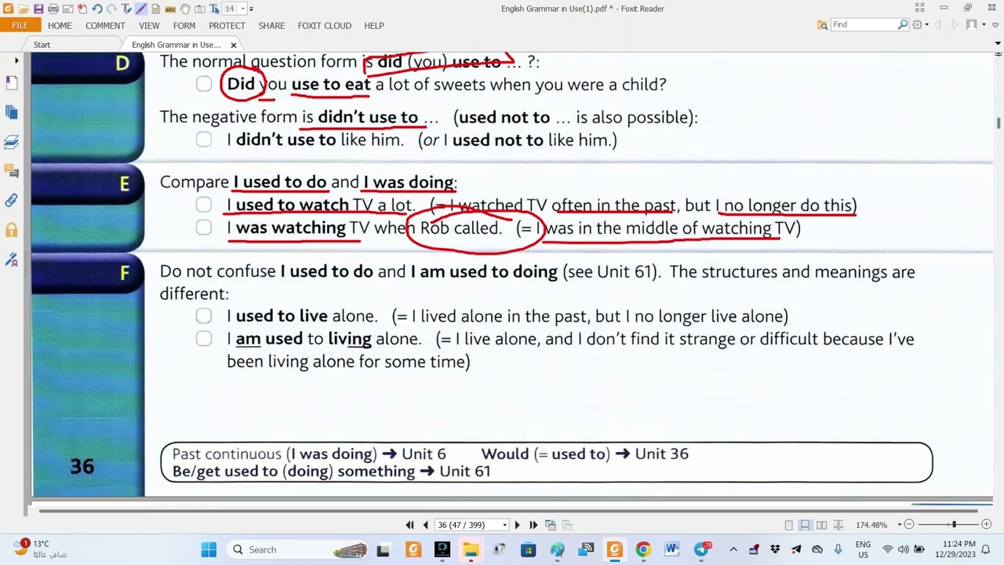Open the Pages thumbnails panel in the sidebar

(x=11, y=112)
